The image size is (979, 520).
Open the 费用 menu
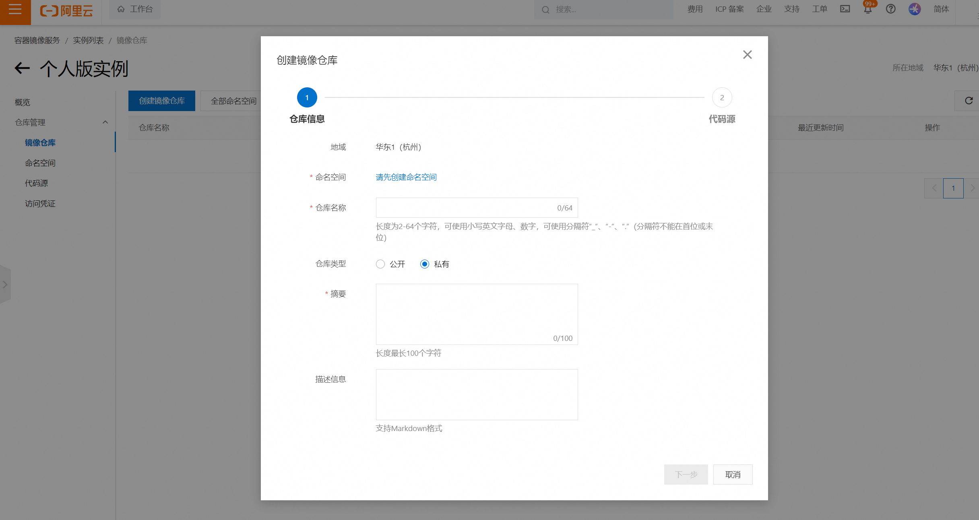coord(695,9)
